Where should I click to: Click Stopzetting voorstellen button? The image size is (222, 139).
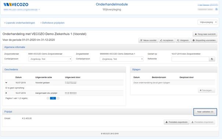pyautogui.click(x=204, y=40)
